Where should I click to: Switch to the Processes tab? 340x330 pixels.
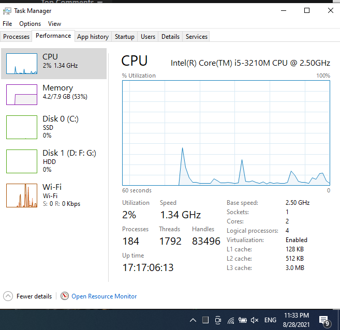(16, 37)
